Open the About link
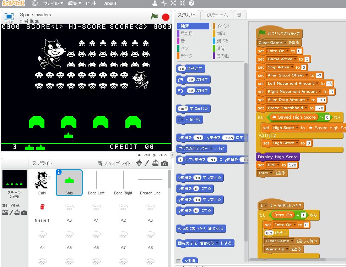This screenshot has width=346, height=267. point(110,4)
